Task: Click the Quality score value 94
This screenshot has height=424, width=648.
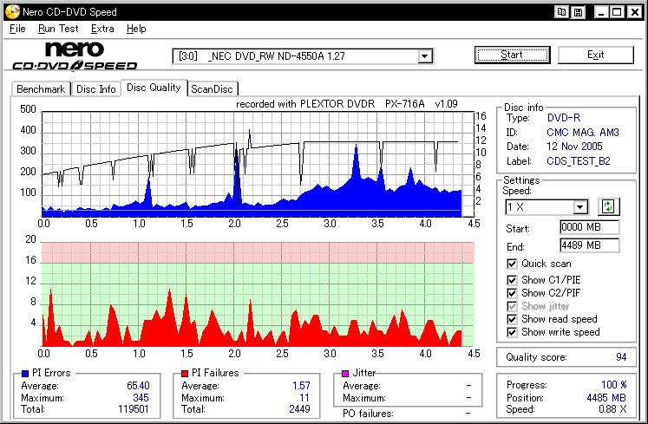Action: coord(621,357)
